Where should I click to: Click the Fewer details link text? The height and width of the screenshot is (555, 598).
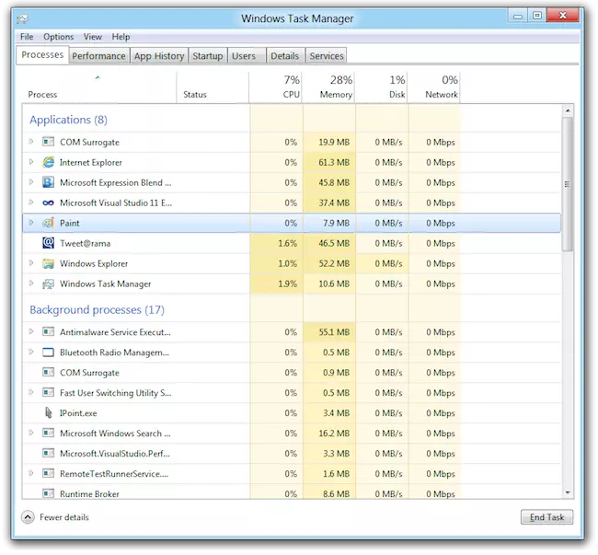(x=64, y=517)
